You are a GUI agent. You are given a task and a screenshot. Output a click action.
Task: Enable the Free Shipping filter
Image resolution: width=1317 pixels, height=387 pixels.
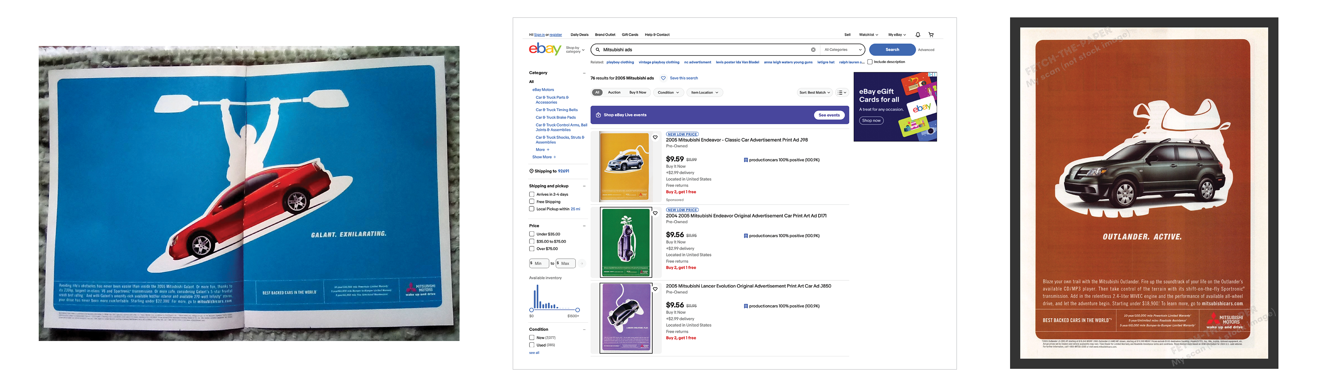532,202
